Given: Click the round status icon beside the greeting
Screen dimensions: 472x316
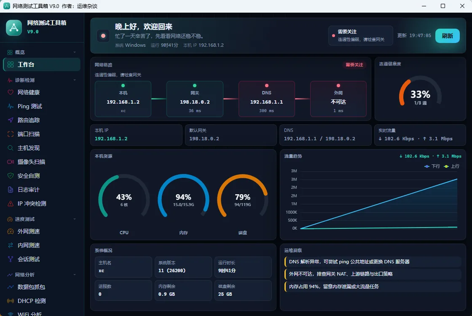Looking at the screenshot, I should [x=103, y=36].
